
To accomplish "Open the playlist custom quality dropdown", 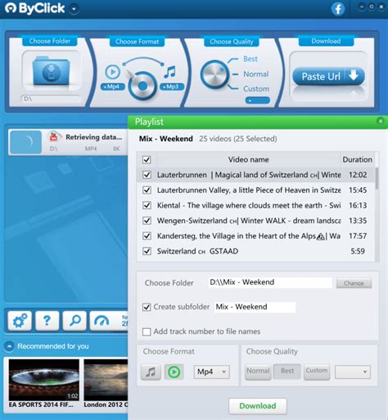I will tap(353, 372).
